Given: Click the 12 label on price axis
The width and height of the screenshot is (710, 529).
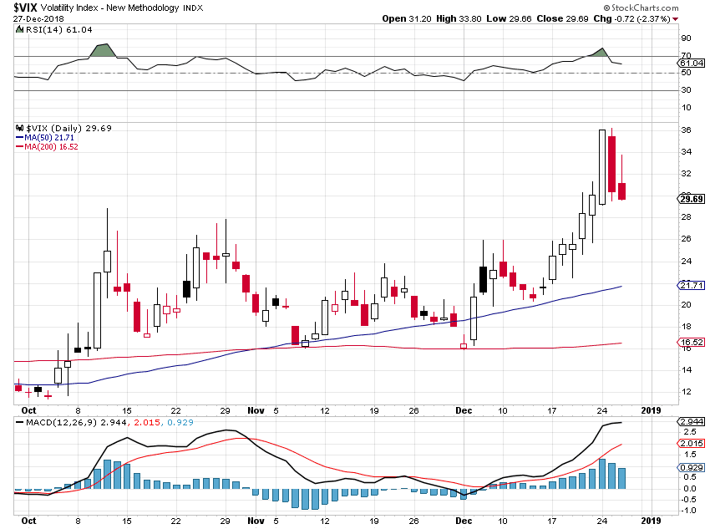Looking at the screenshot, I should pos(686,392).
